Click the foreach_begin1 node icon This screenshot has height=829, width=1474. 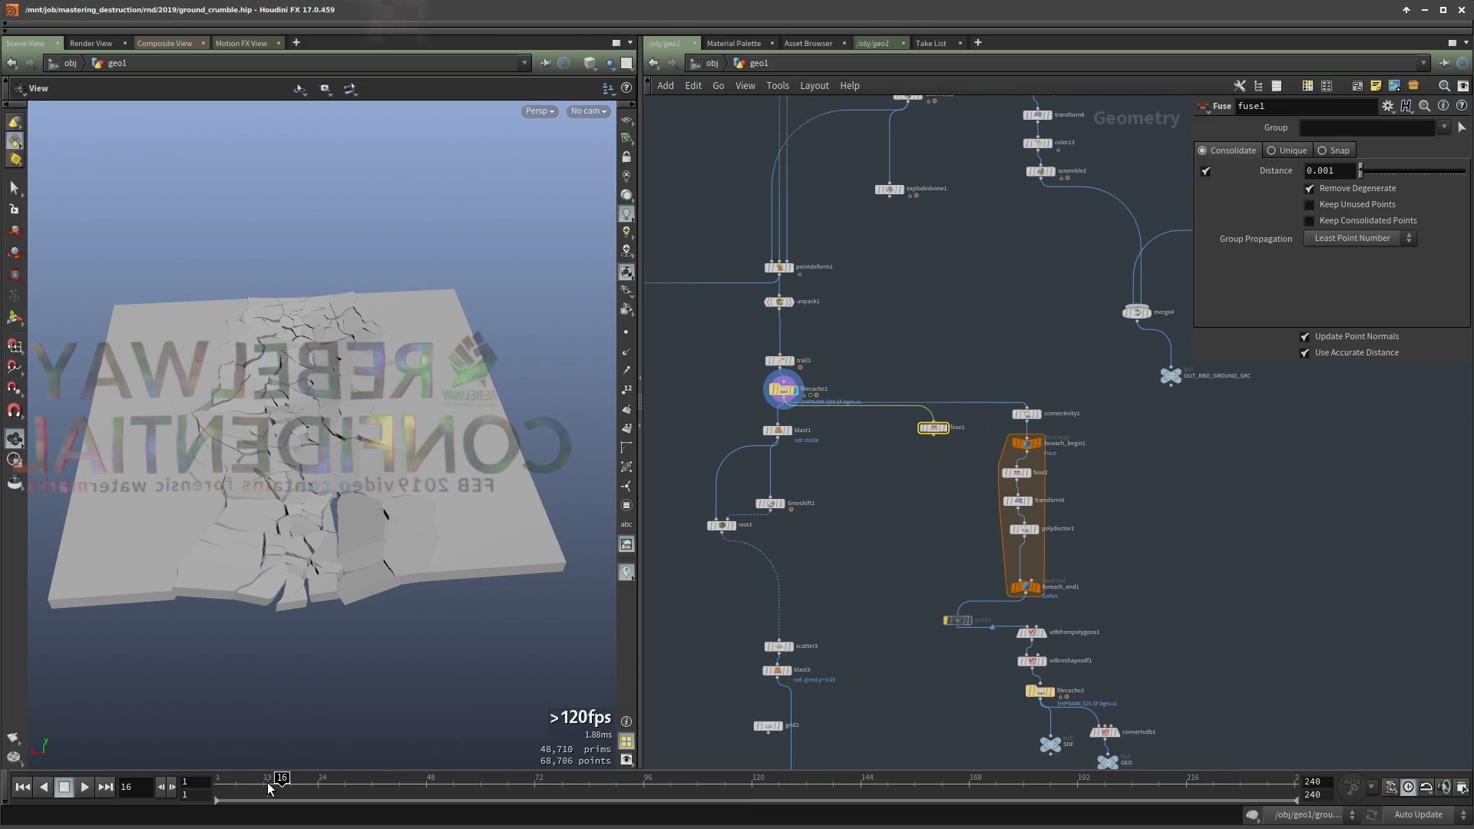tap(1026, 444)
